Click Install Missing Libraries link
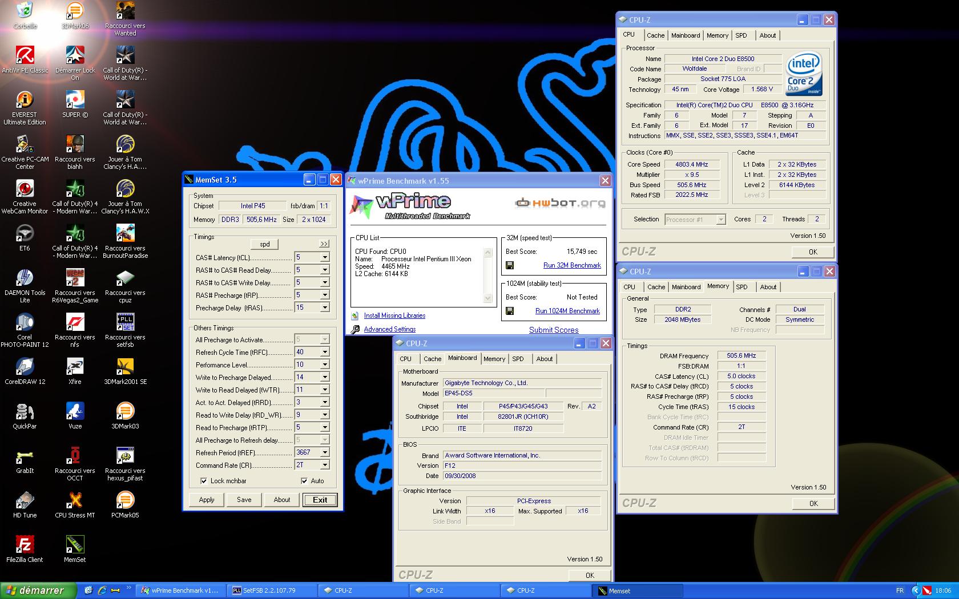The image size is (959, 599). [394, 315]
